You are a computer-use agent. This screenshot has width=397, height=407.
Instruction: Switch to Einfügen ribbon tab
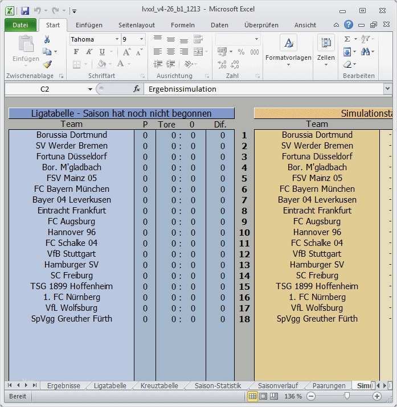click(89, 25)
